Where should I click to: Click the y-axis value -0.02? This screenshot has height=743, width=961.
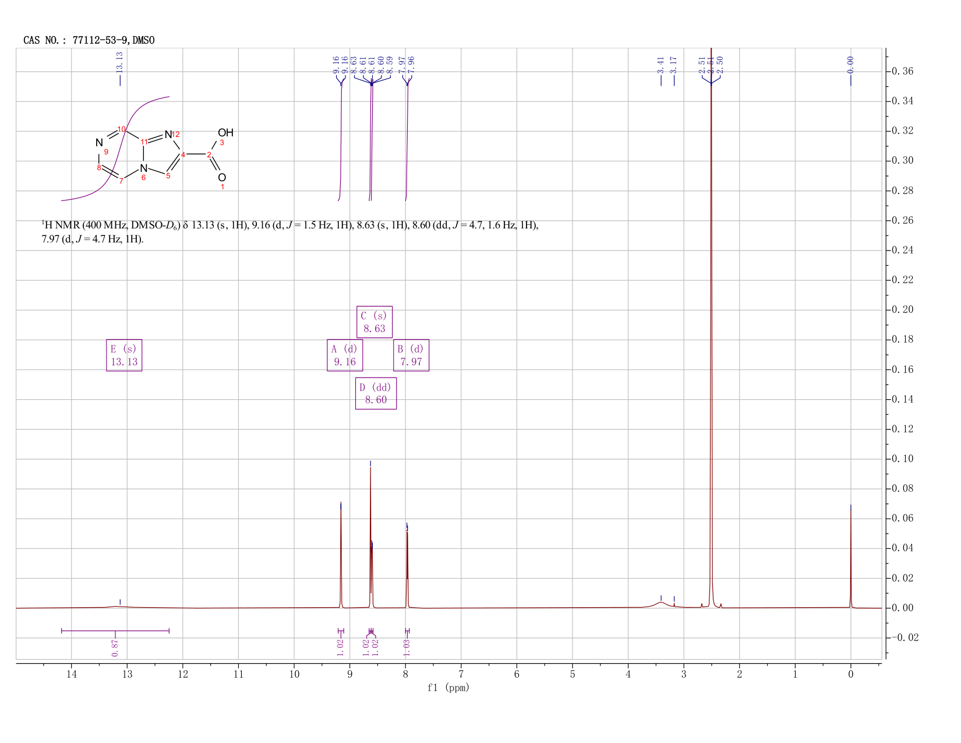(x=905, y=638)
